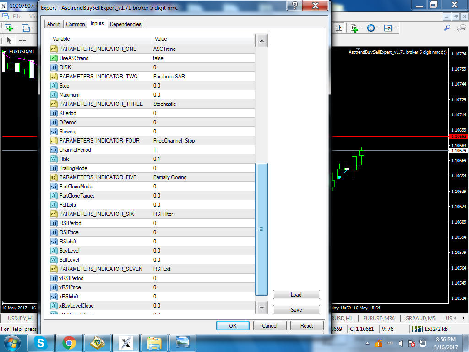Click the new chart toolbar icon

9,28
